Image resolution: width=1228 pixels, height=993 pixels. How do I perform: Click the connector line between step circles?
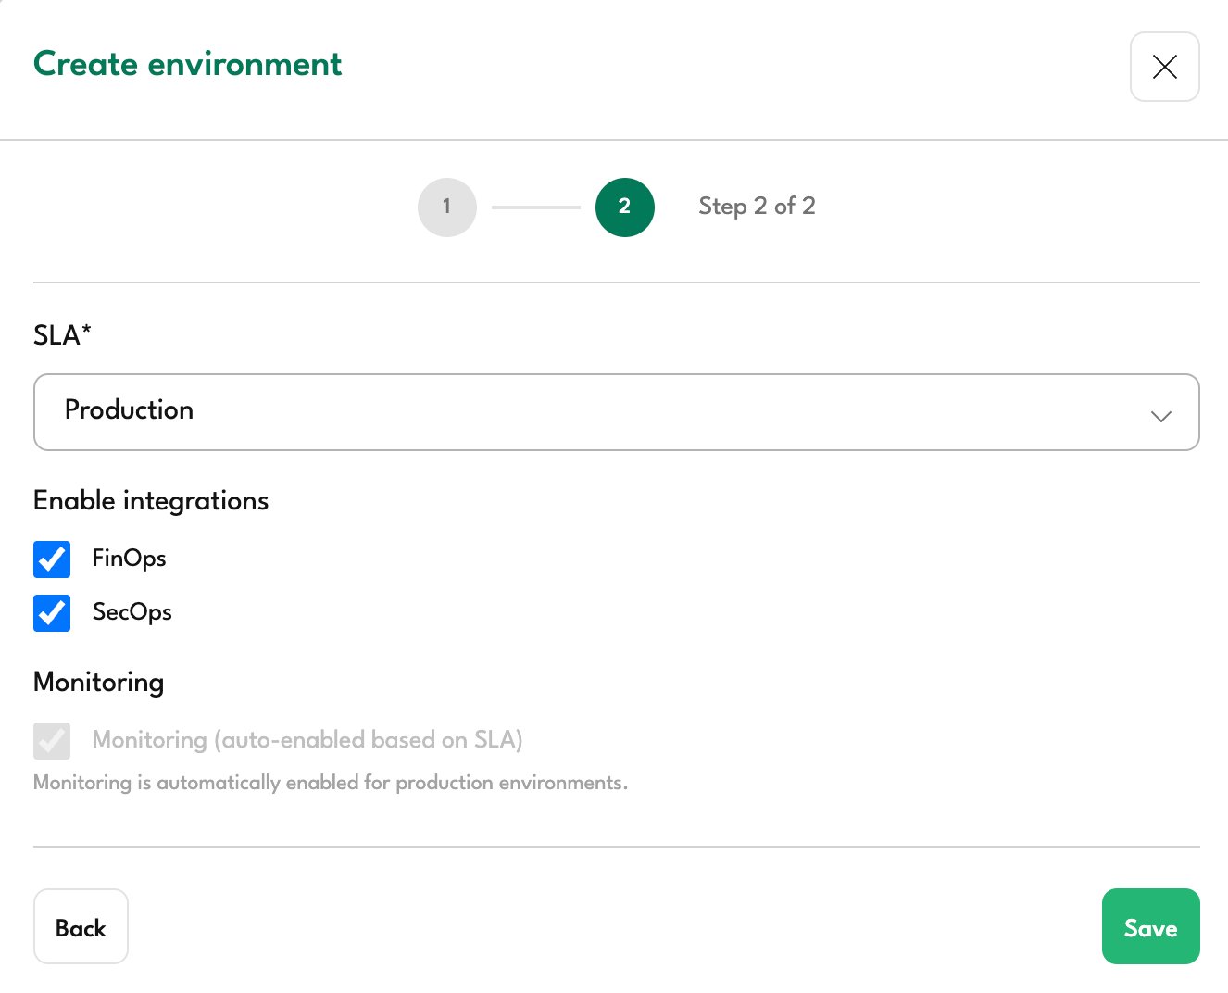pos(535,207)
